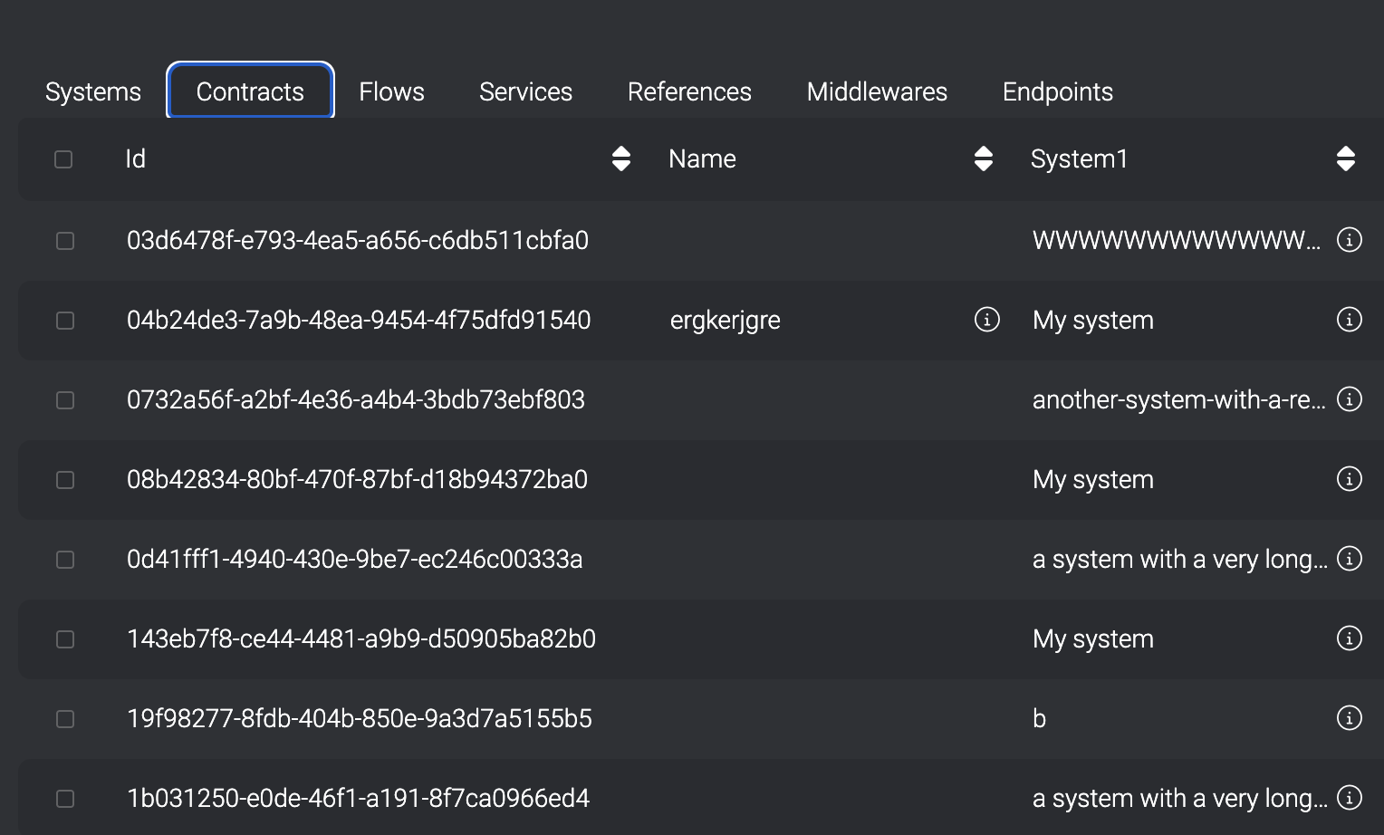Click Id 0d41fff1-4940-430e-9be7-ec246c00333a
The image size is (1384, 835).
(x=355, y=559)
